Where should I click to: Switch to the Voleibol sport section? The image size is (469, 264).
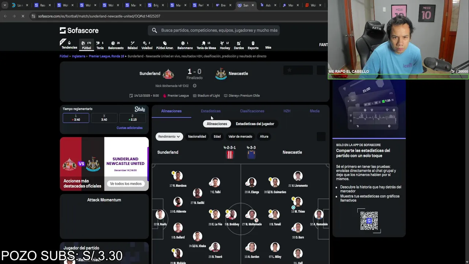pyautogui.click(x=147, y=45)
